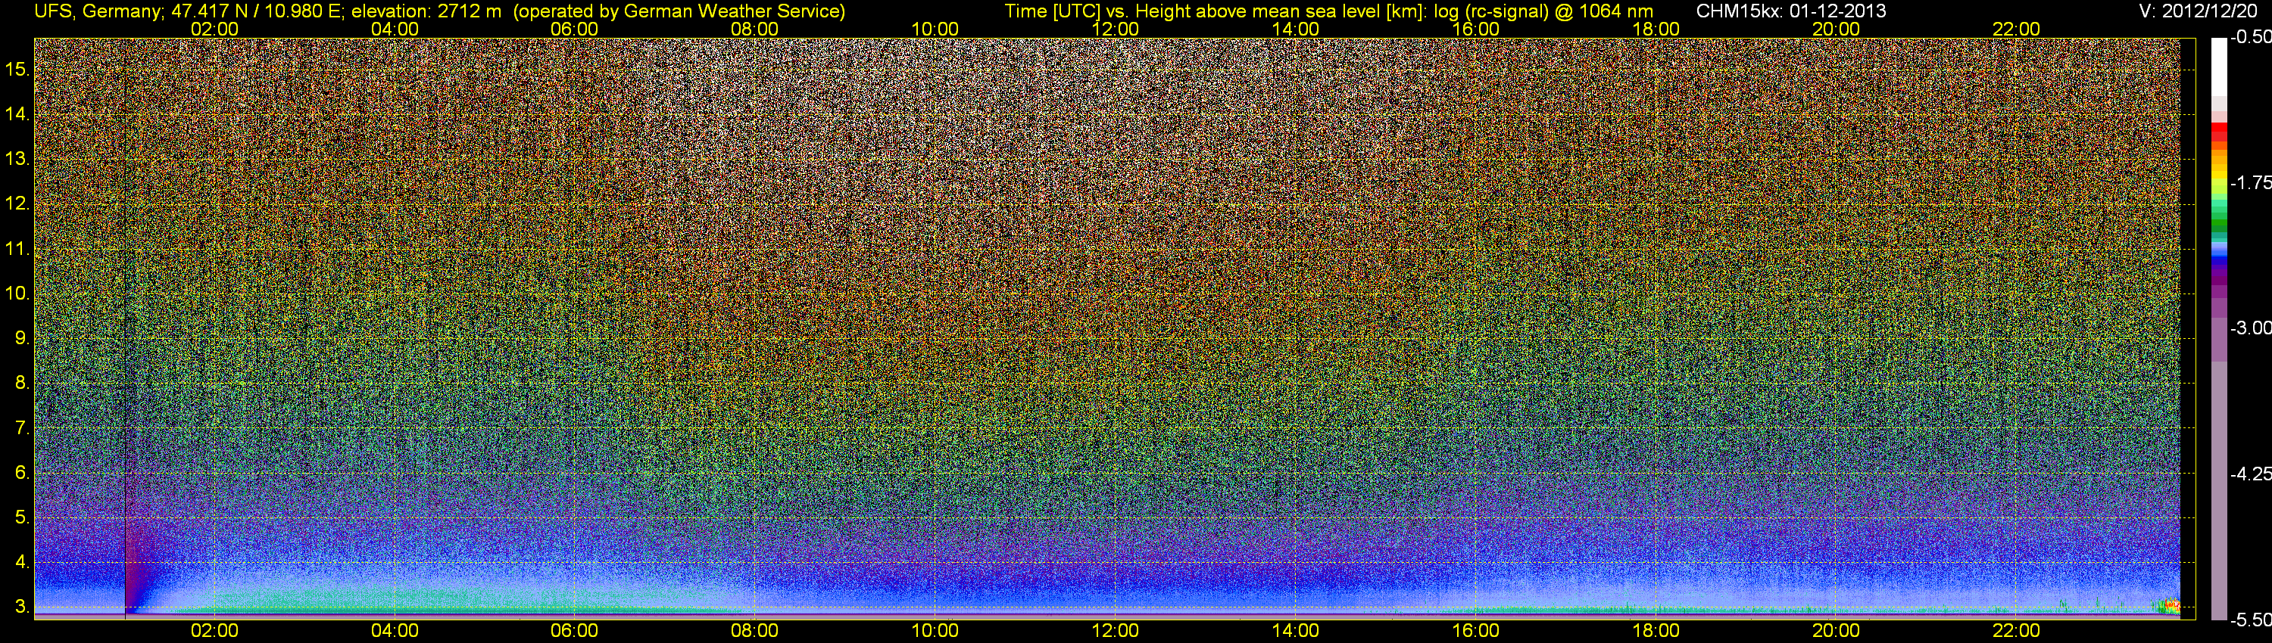The width and height of the screenshot is (2272, 643).
Task: Click the '22:00' label on the top time axis
Action: pyautogui.click(x=2016, y=29)
